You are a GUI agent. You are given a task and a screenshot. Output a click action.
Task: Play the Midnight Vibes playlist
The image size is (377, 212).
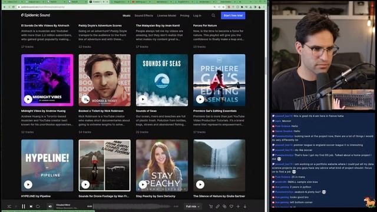click(x=28, y=99)
